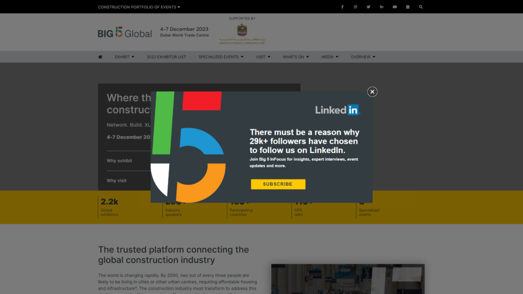Click the '4–7 December 2023' date text in header
This screenshot has width=523, height=294.
[184, 29]
